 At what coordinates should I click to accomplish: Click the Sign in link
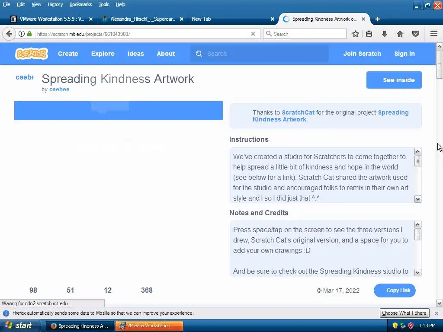coord(404,54)
